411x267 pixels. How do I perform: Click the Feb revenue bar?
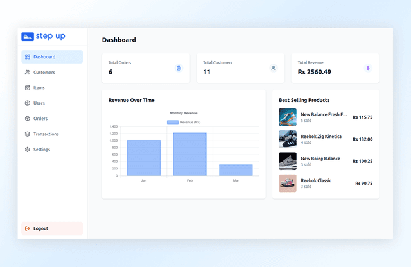coord(190,154)
